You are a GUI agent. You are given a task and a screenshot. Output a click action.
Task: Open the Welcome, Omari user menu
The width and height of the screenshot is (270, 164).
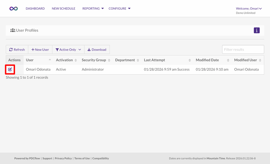[x=249, y=8]
